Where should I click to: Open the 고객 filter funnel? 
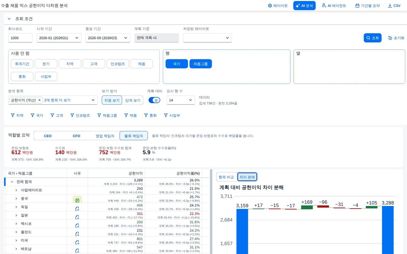(x=57, y=115)
